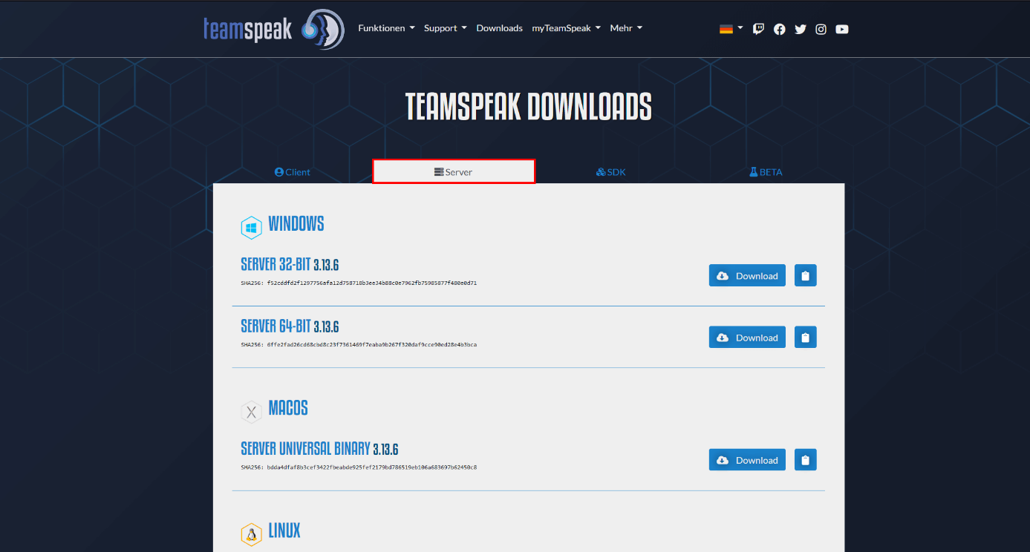This screenshot has width=1030, height=552.
Task: Click the TEAMSPEAK DOWNLOADS page heading
Action: 529,107
